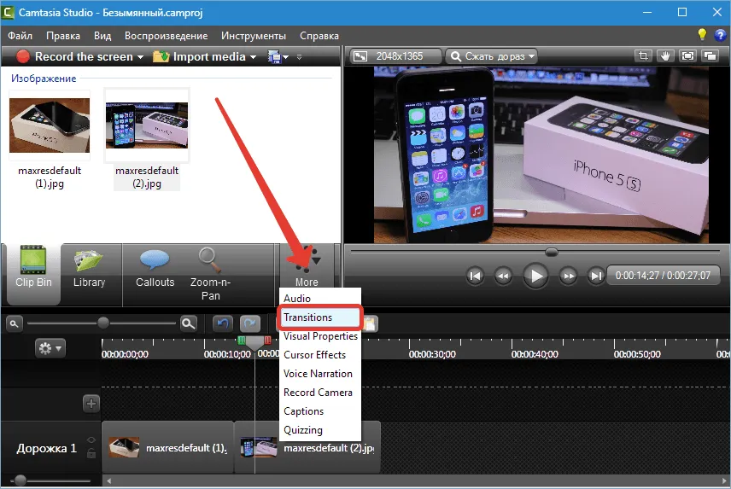Viewport: 731px width, 489px height.
Task: Expand Record the screen dropdown arrow
Action: tap(140, 57)
